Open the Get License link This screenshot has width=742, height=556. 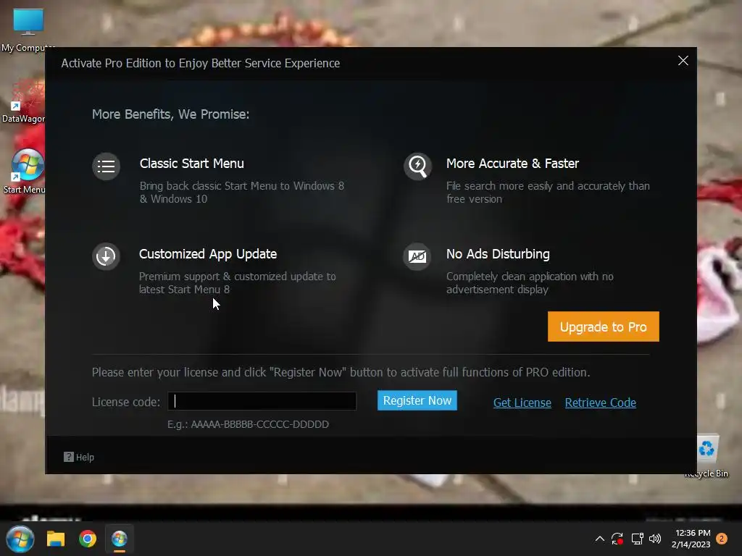coord(522,403)
